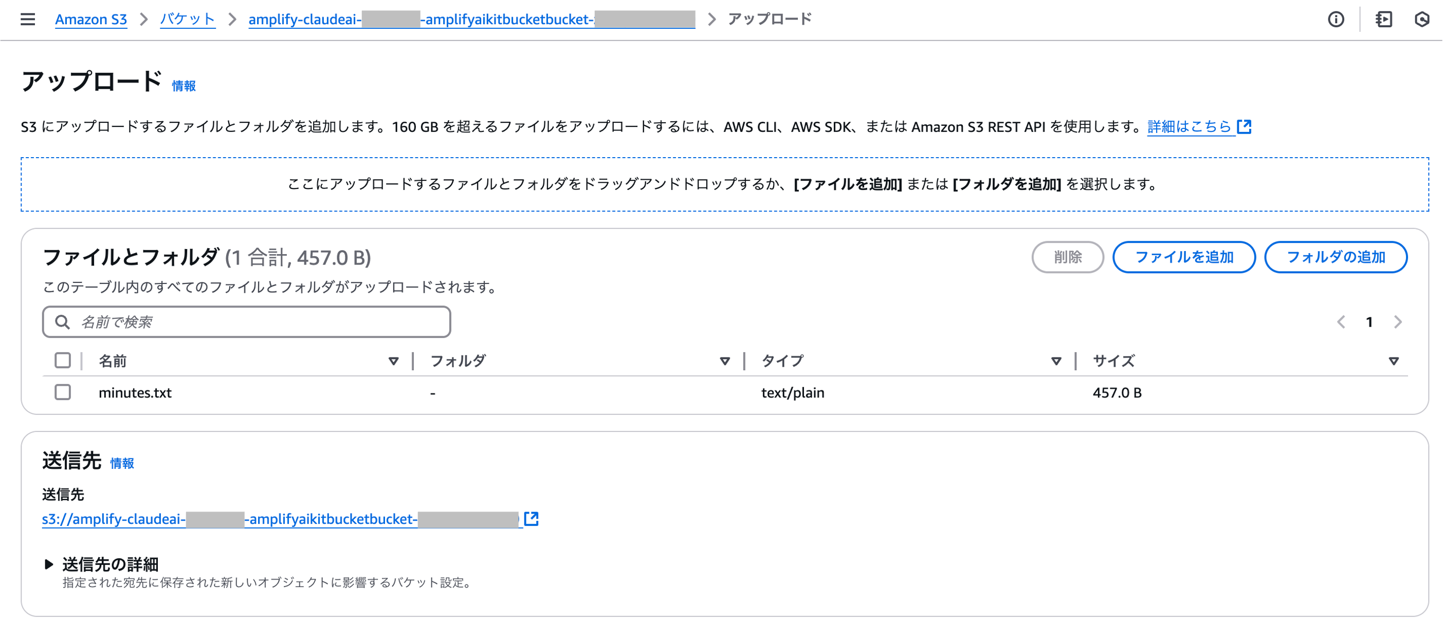Navigate back via the バケット breadcrumb link
This screenshot has height=626, width=1444.
[x=187, y=18]
